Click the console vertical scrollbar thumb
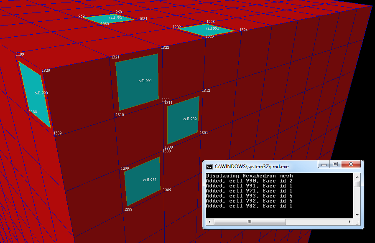The height and width of the screenshot is (243, 375). (x=357, y=184)
